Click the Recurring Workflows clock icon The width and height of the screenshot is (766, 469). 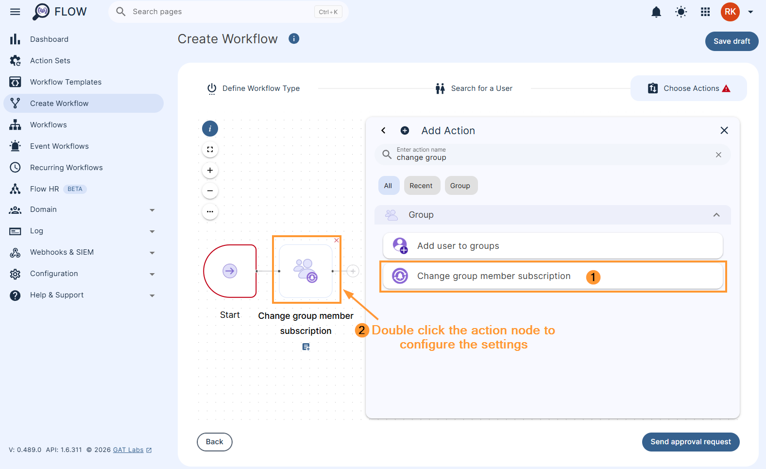(x=15, y=168)
